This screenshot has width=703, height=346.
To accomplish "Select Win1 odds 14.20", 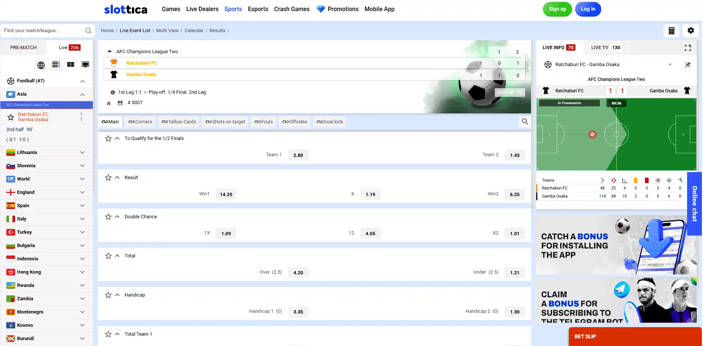I will pos(226,194).
